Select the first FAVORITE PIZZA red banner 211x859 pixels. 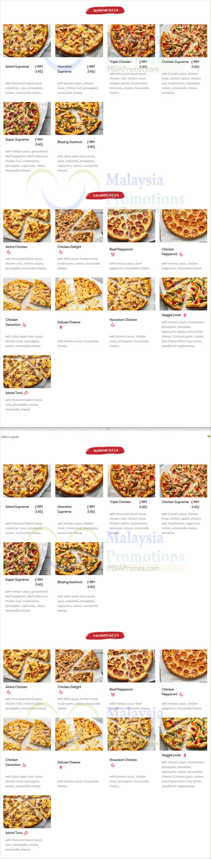105,195
